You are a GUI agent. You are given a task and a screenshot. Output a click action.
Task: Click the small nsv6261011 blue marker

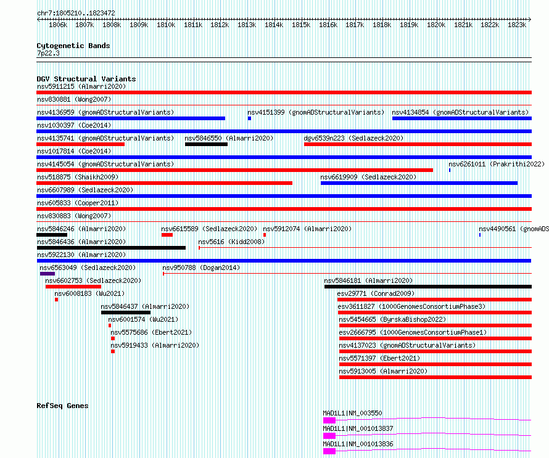(x=450, y=170)
